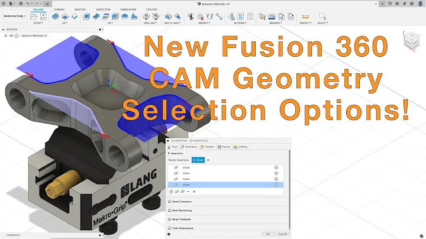Open the Linking tab in the dialog
The image size is (426, 239).
click(x=240, y=147)
